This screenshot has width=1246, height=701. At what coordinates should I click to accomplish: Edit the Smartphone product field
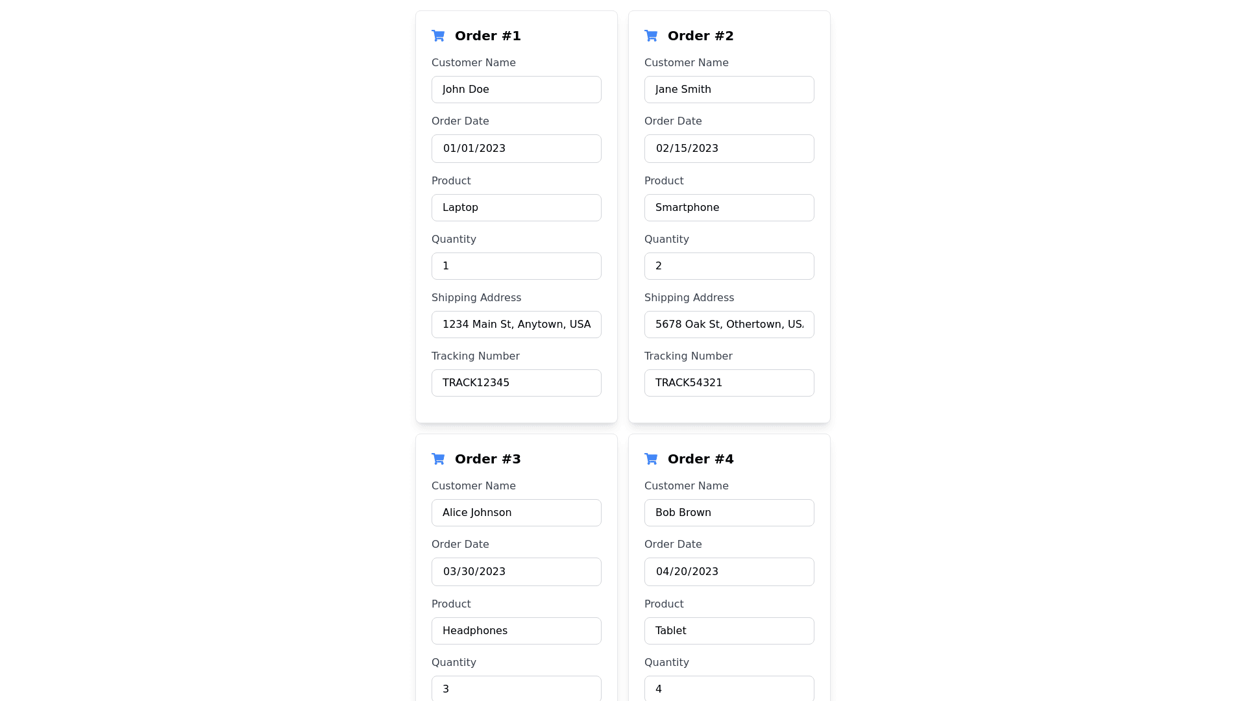click(729, 208)
